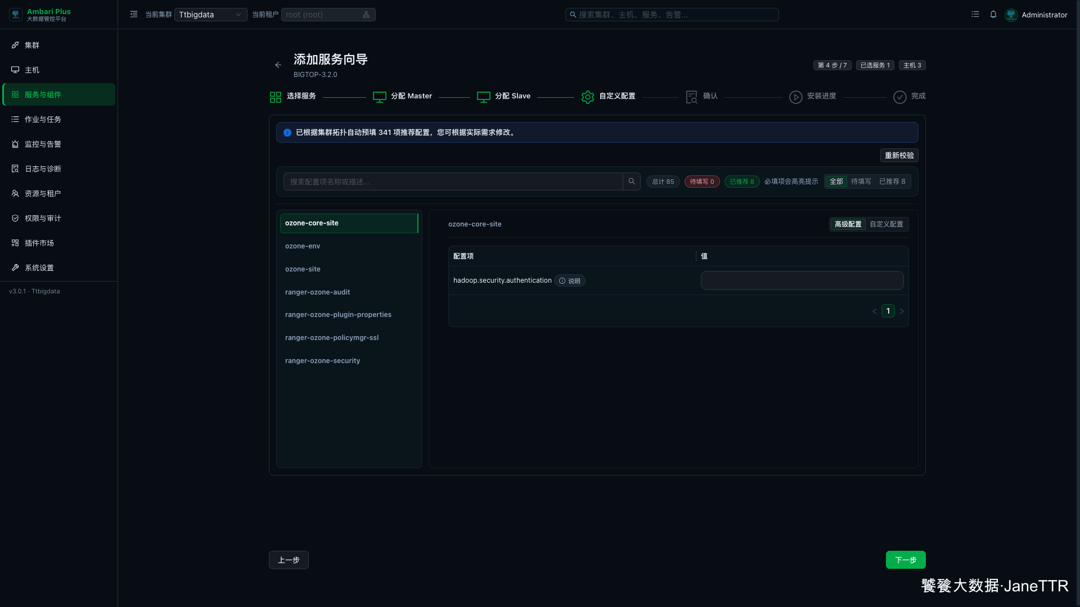The width and height of the screenshot is (1080, 607).
Task: Click the 完成 step checkmark icon
Action: pyautogui.click(x=900, y=97)
